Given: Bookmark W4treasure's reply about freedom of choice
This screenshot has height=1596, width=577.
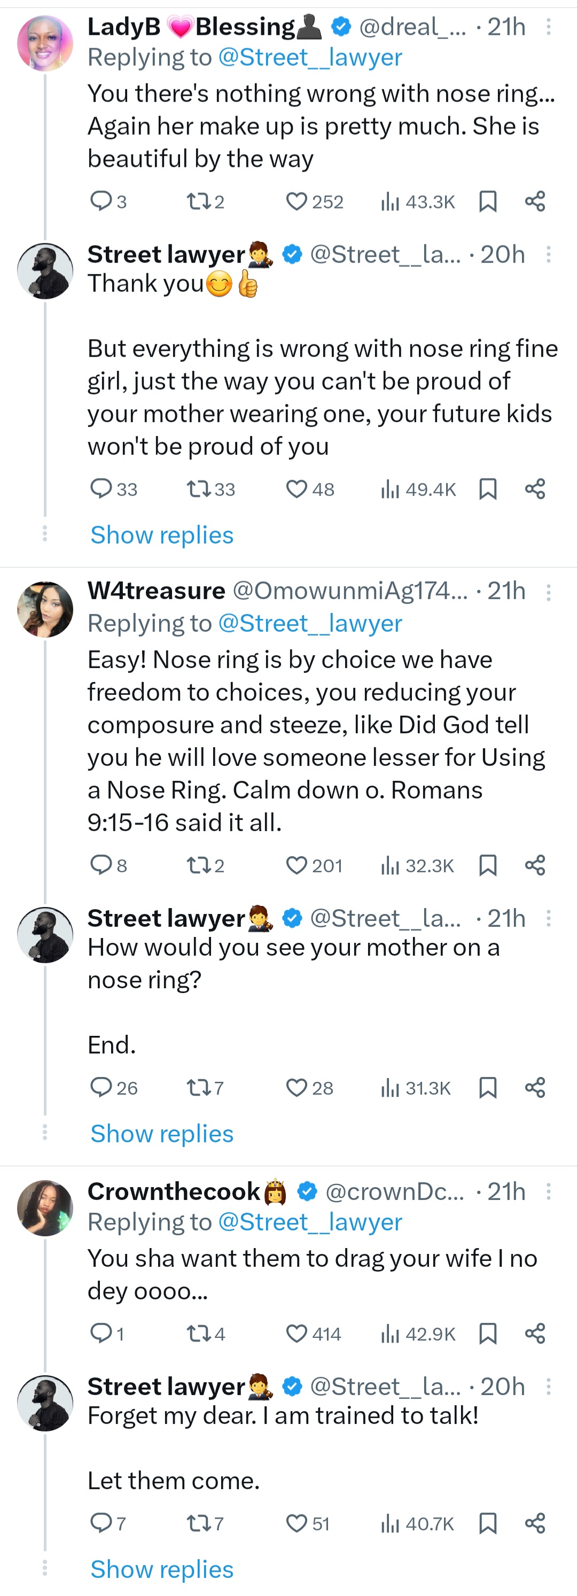Looking at the screenshot, I should click(x=488, y=865).
